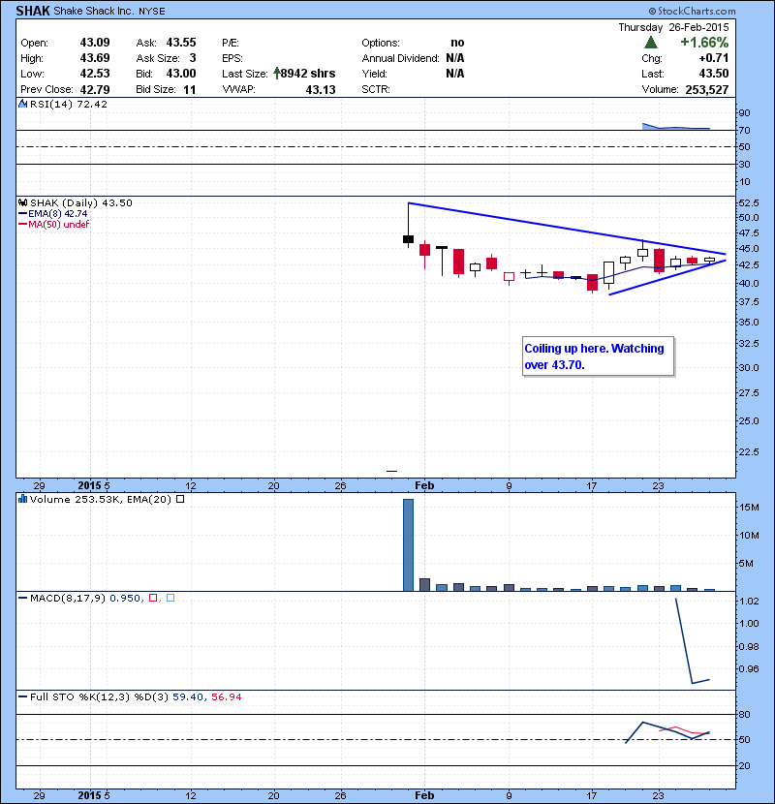Click the Low value 42.53

(95, 74)
